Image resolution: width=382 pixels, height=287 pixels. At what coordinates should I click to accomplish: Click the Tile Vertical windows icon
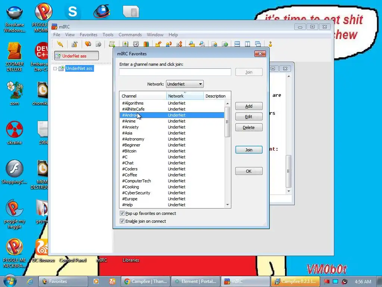[248, 44]
